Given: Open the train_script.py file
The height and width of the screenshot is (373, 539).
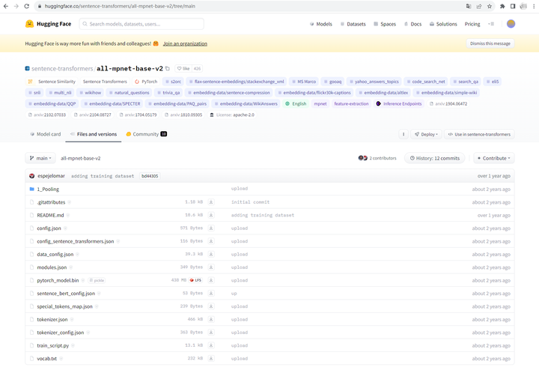Looking at the screenshot, I should coord(53,345).
